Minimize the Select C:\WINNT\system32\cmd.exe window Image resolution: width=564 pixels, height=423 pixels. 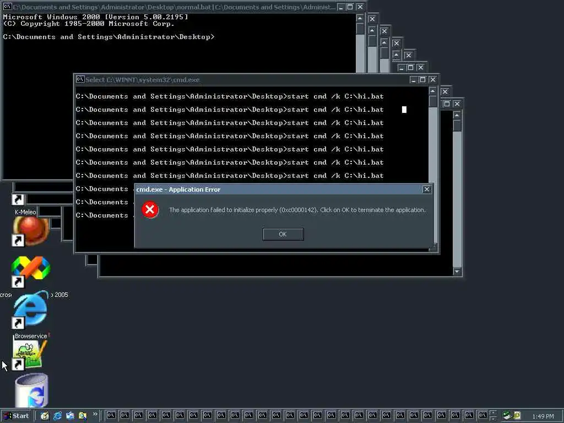(413, 80)
